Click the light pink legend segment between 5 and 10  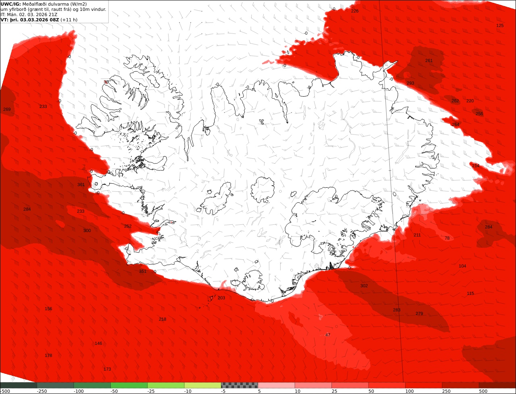pos(276,385)
